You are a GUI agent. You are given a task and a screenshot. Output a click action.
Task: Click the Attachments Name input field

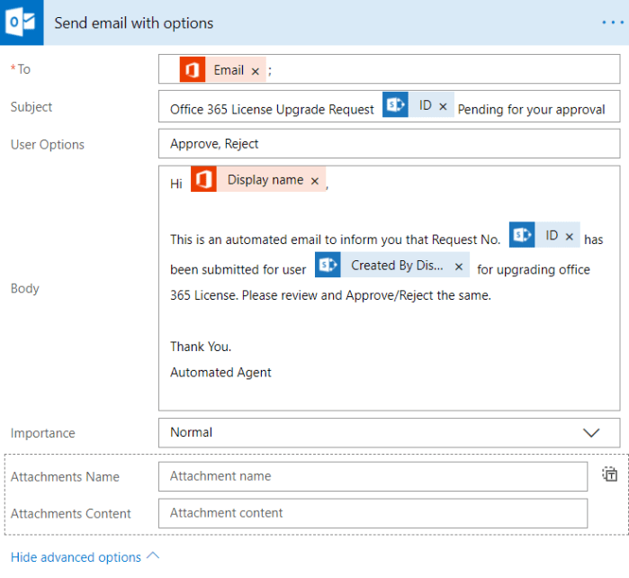click(373, 476)
